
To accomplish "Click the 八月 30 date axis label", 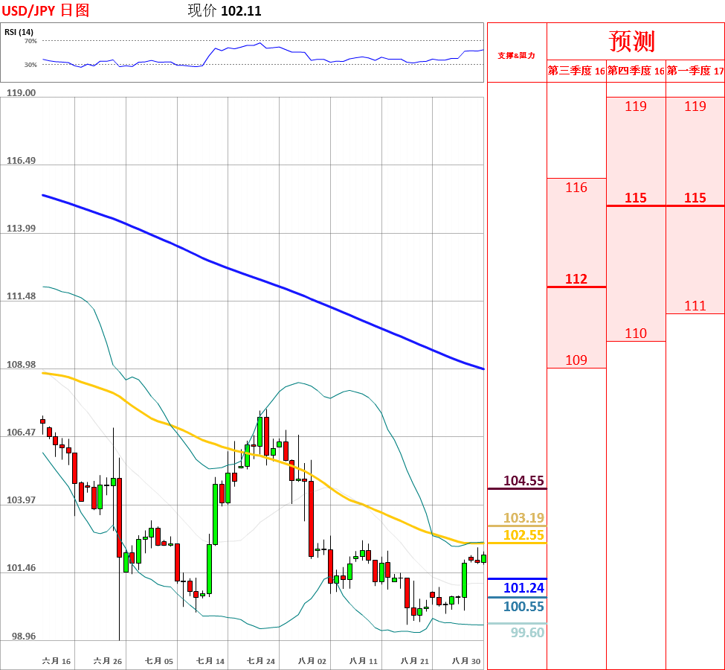I will coord(466,661).
